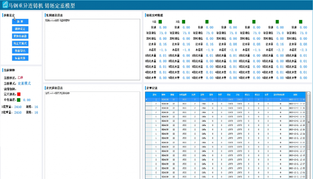This screenshot has width=313, height=179.
Task: Select the first row marker arrow in records table
Action: [146, 99]
